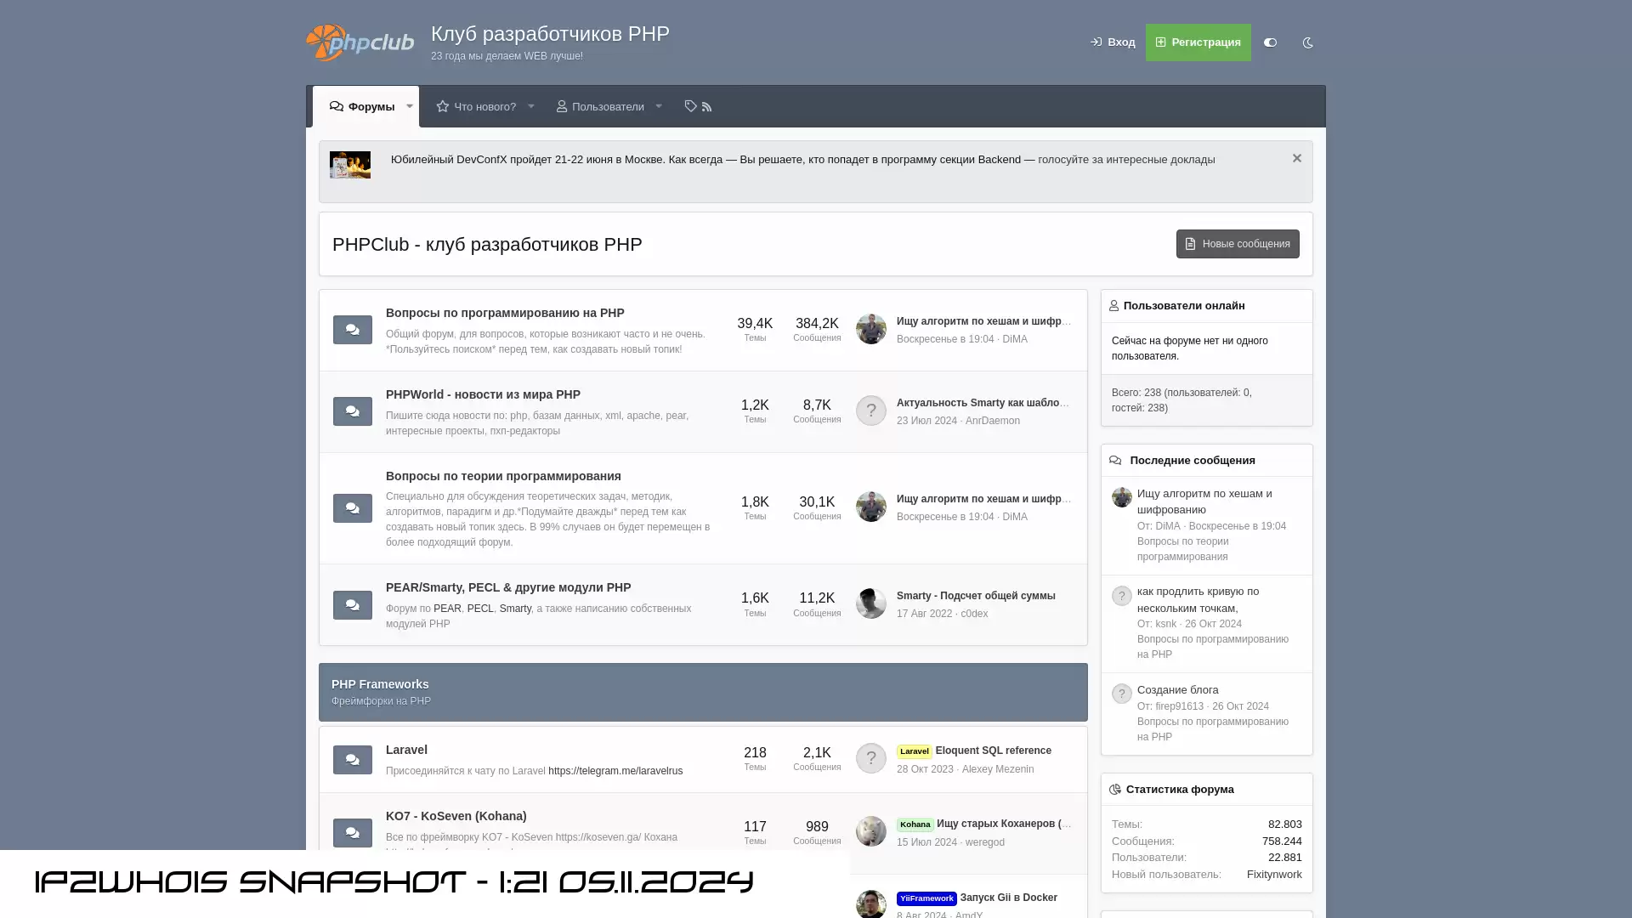1632x918 pixels.
Task: Open c0dex user link in PEAR/Smarty row
Action: (974, 614)
